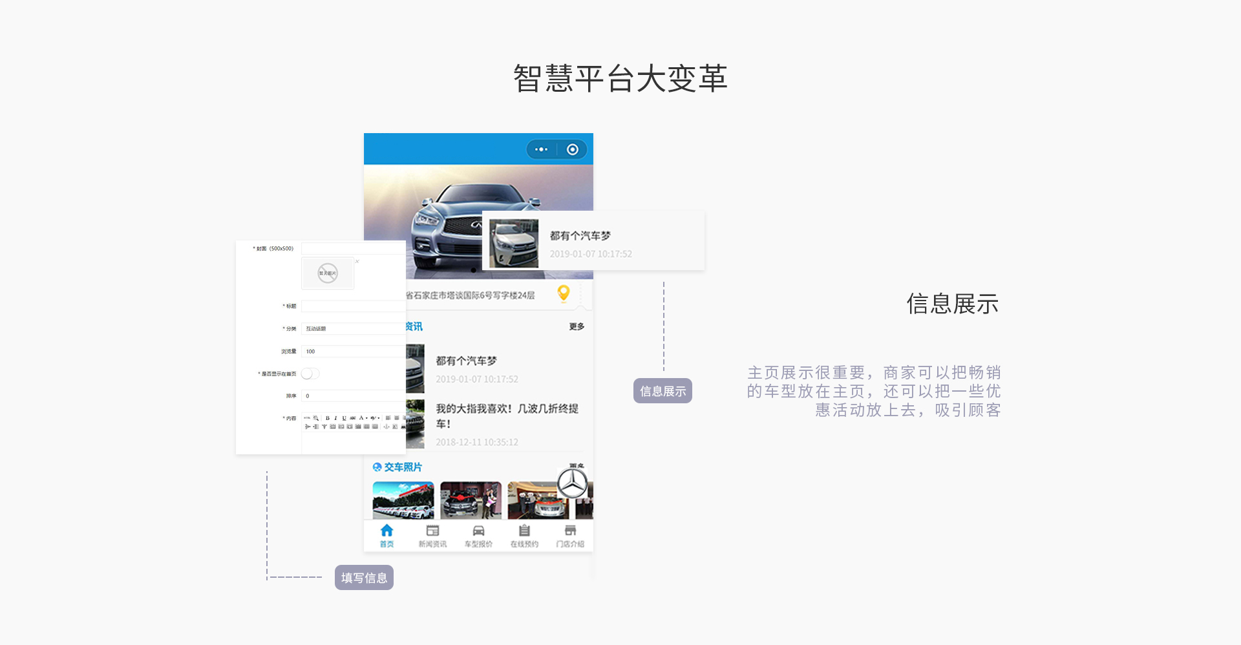
Task: Click the 填写信息 label tag
Action: tap(364, 577)
